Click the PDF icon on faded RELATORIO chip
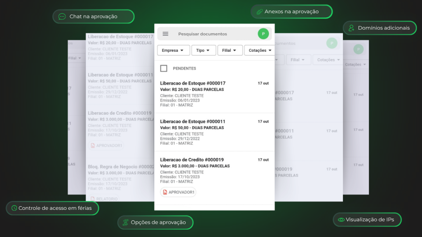This screenshot has width=422, height=237. 93,199
